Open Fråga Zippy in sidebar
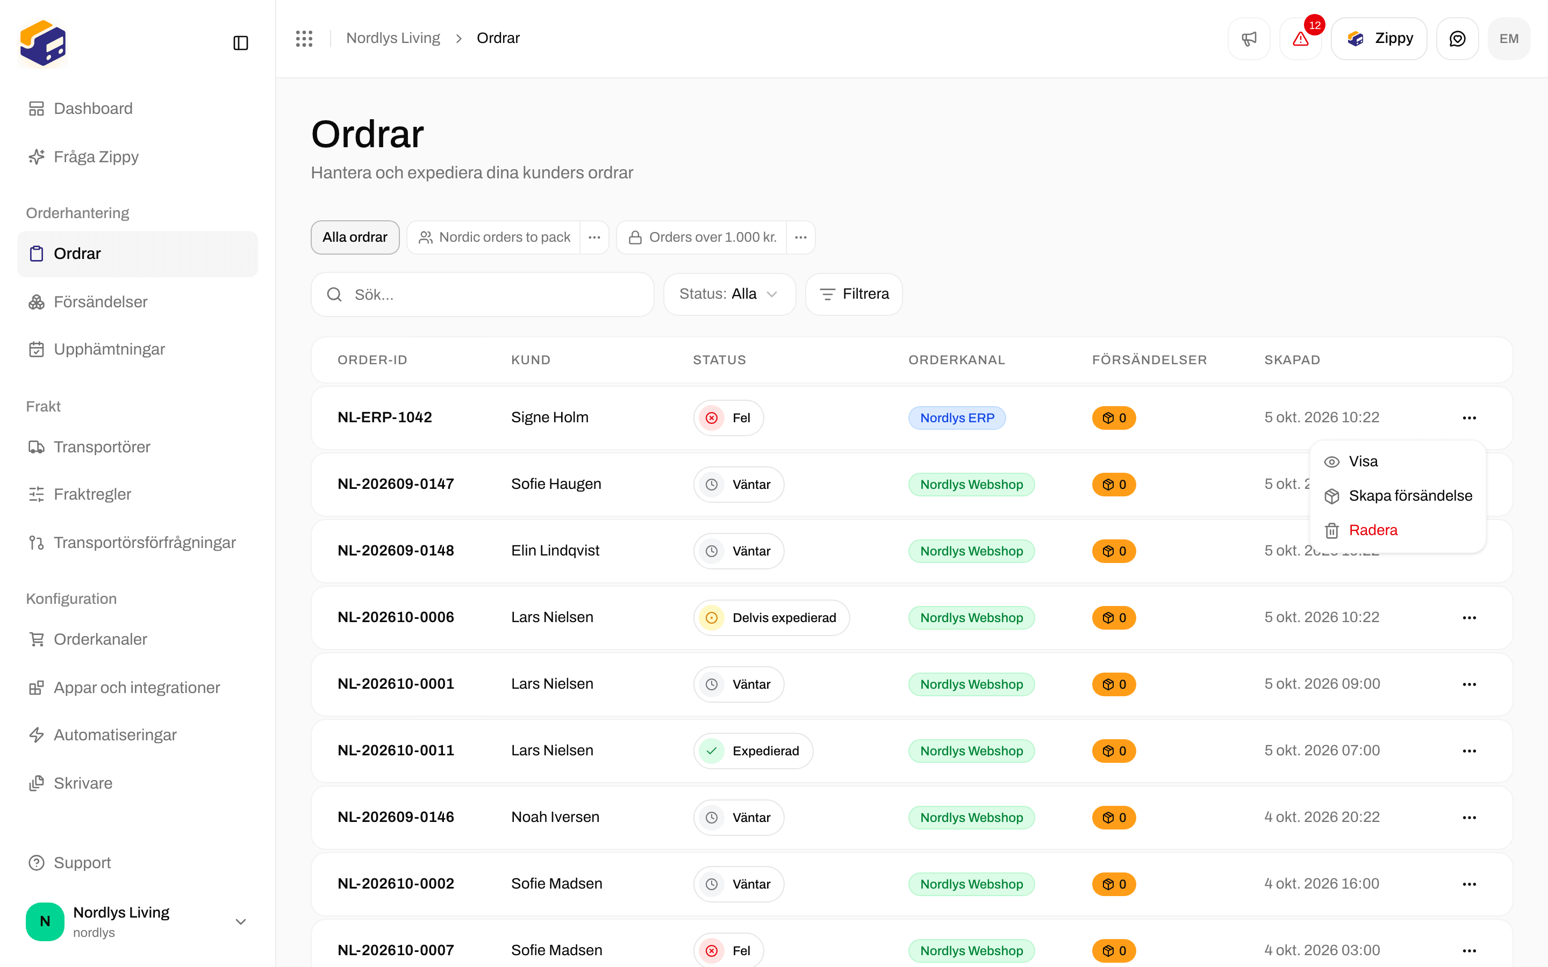Screen dimensions: 1548x967 pos(137,157)
